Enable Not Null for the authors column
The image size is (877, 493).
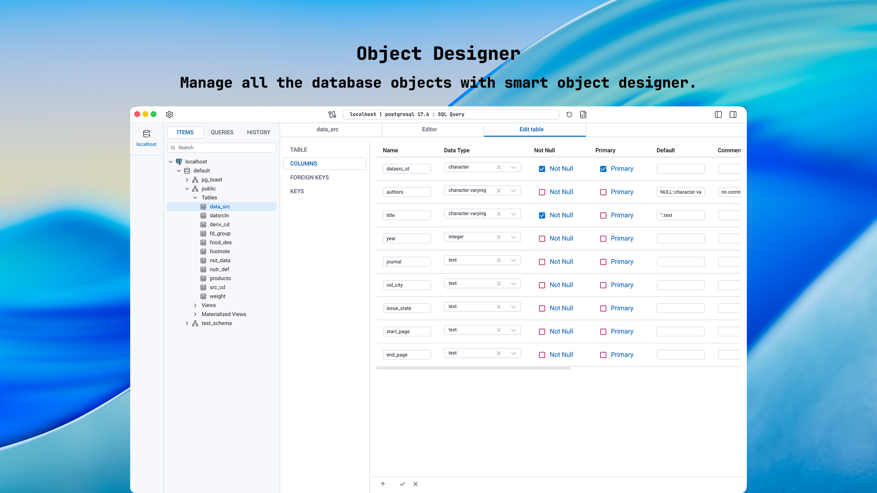tap(542, 192)
